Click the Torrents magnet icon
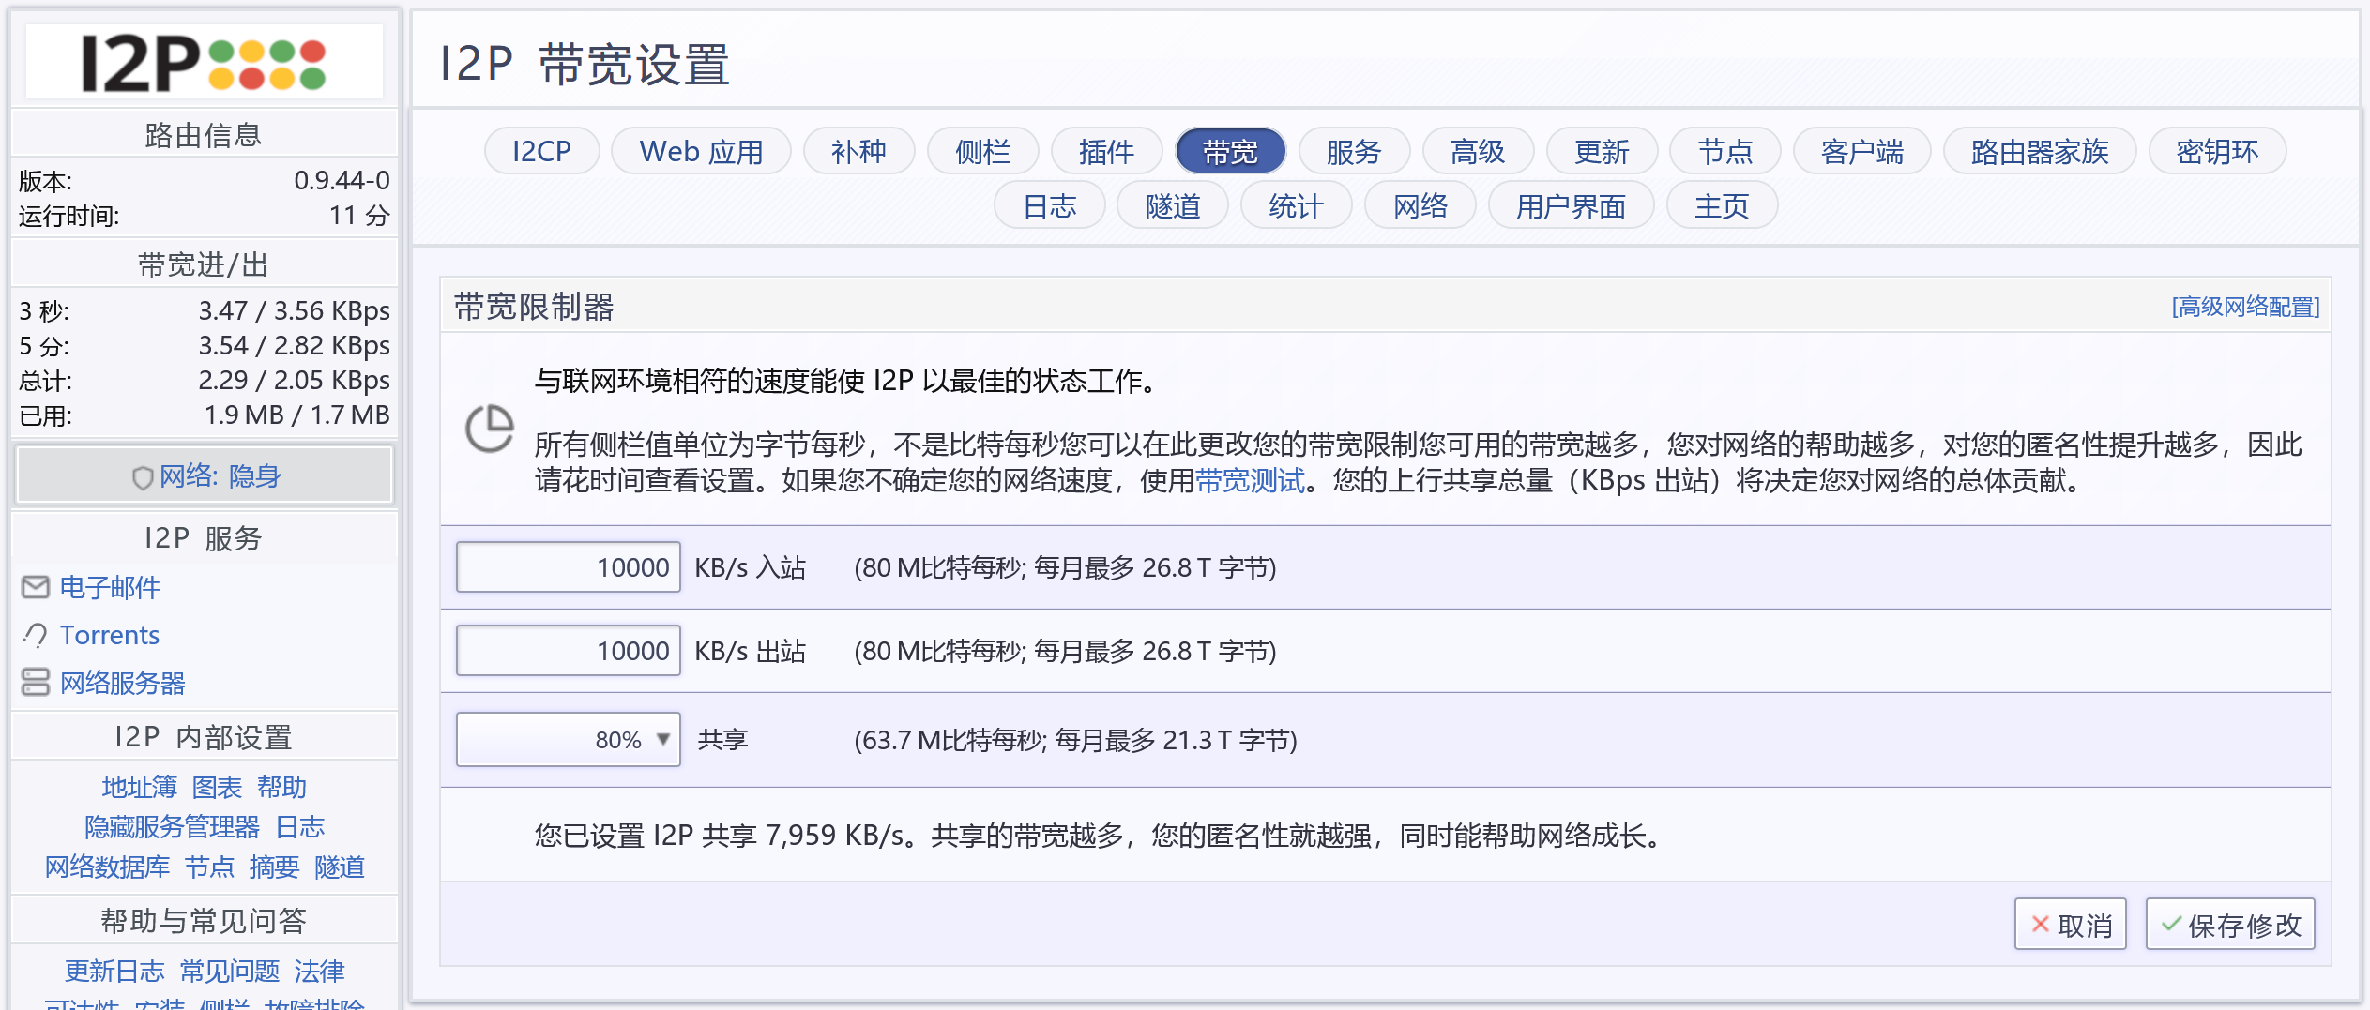The width and height of the screenshot is (2370, 1010). [x=36, y=635]
